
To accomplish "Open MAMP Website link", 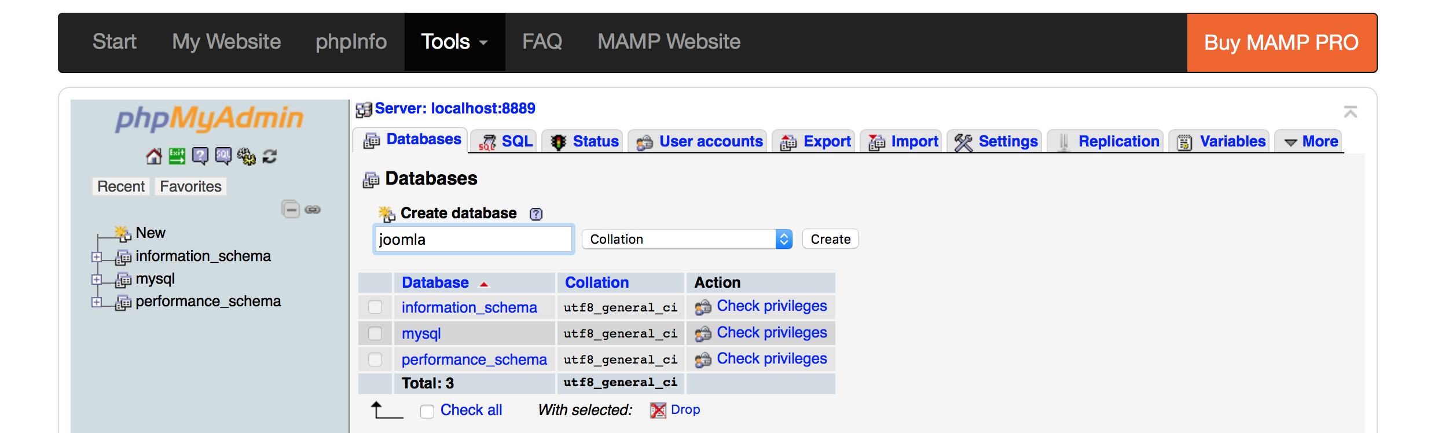I will click(x=669, y=42).
